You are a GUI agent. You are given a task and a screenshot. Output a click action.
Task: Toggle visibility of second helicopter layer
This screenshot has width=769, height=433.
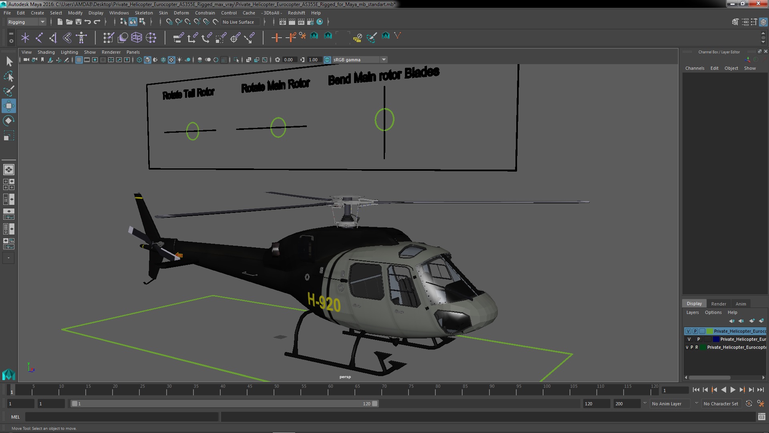(689, 339)
